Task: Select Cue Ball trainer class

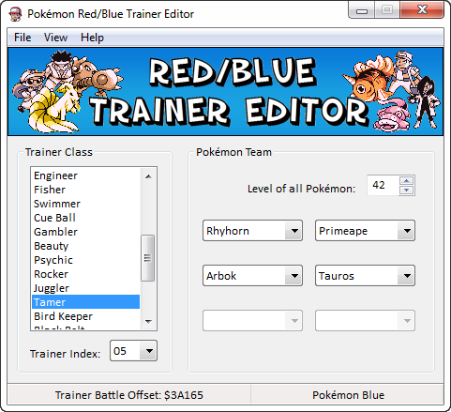Action: 85,218
